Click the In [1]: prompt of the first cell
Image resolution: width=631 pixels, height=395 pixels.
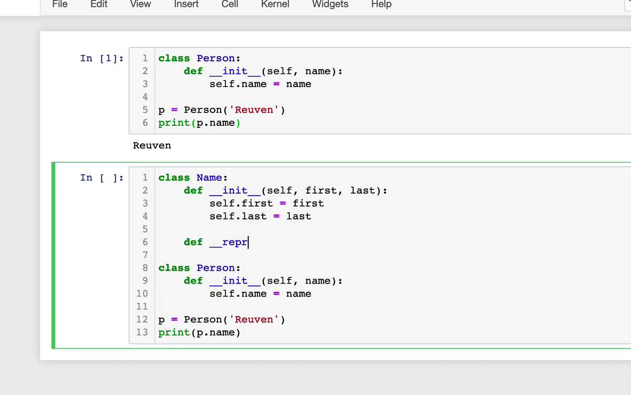(102, 58)
